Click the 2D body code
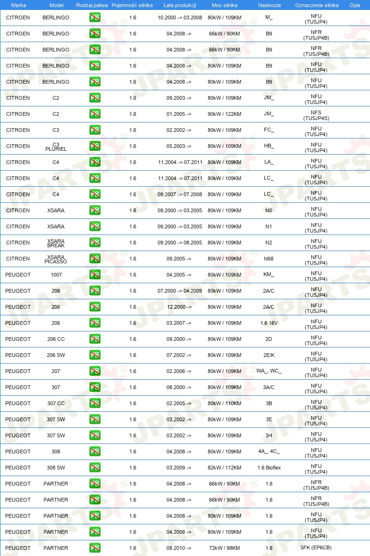The image size is (370, 556). point(269,339)
